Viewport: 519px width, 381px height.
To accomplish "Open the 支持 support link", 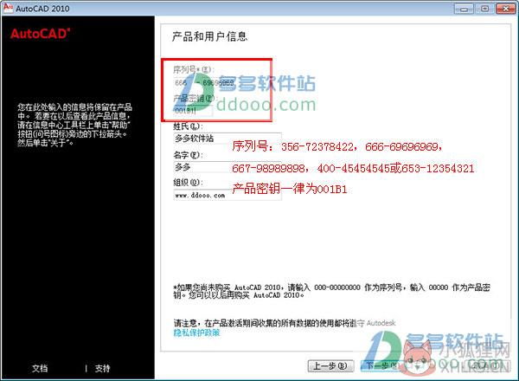I will click(102, 368).
